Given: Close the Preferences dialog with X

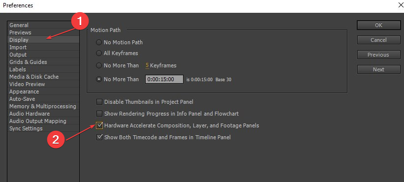Looking at the screenshot, I should (401, 5).
